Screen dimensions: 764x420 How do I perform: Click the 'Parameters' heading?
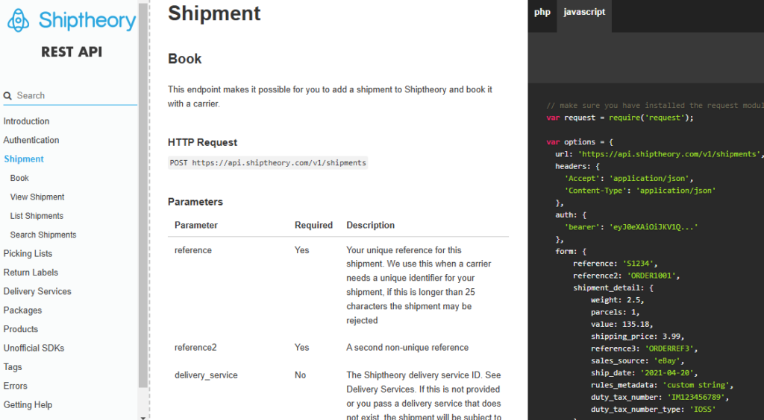point(195,202)
